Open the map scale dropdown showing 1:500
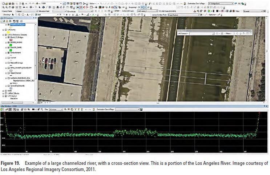 (x=51, y=3)
